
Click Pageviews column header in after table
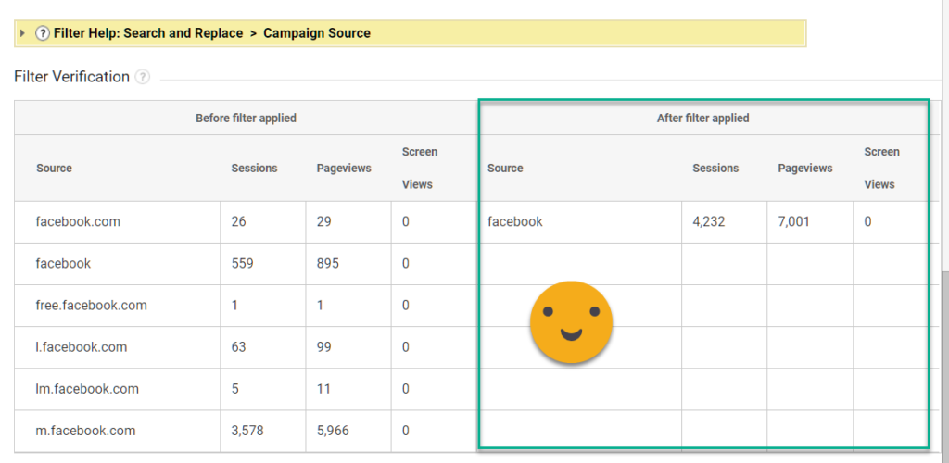click(805, 168)
